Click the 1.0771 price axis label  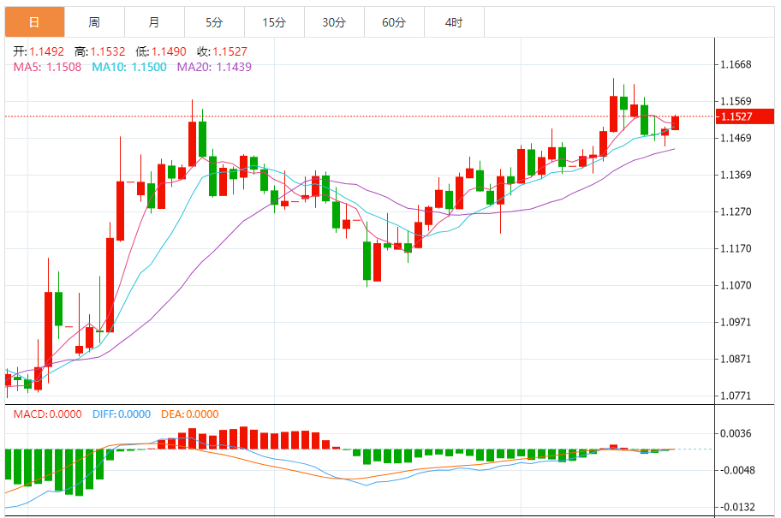pyautogui.click(x=736, y=396)
